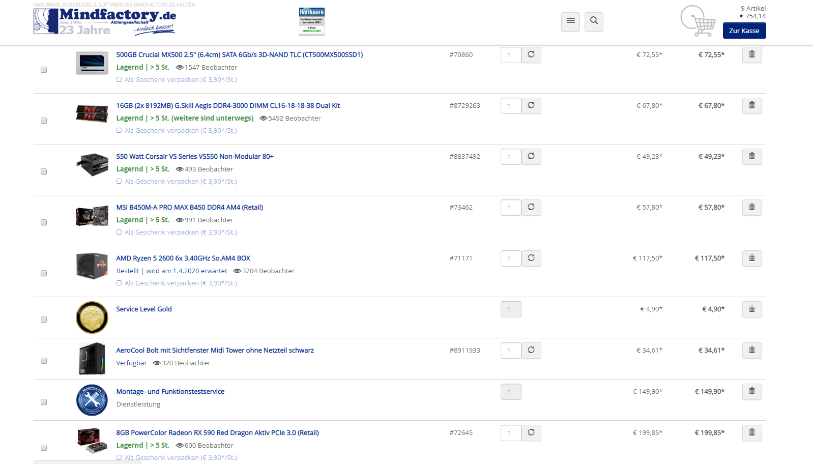Open the 16GB G.Skill Aegis DDR4-3000 link

(228, 105)
